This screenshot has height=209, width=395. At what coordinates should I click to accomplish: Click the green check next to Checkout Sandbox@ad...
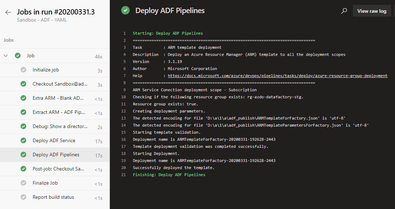(x=23, y=84)
